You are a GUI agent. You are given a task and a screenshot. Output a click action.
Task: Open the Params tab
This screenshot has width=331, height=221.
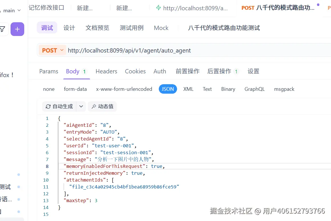[x=48, y=71]
